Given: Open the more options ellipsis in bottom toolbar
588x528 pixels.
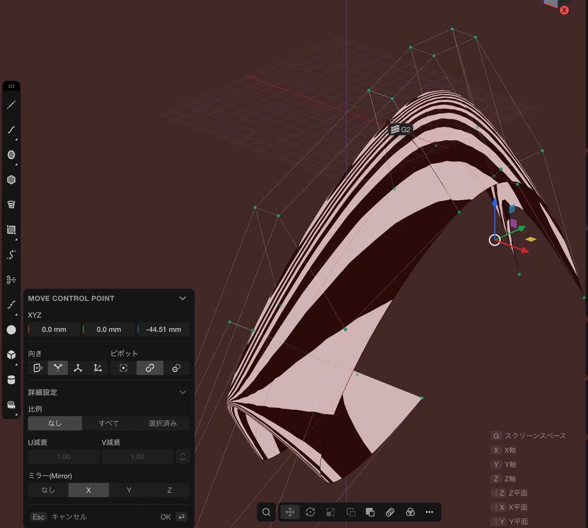Looking at the screenshot, I should (429, 512).
